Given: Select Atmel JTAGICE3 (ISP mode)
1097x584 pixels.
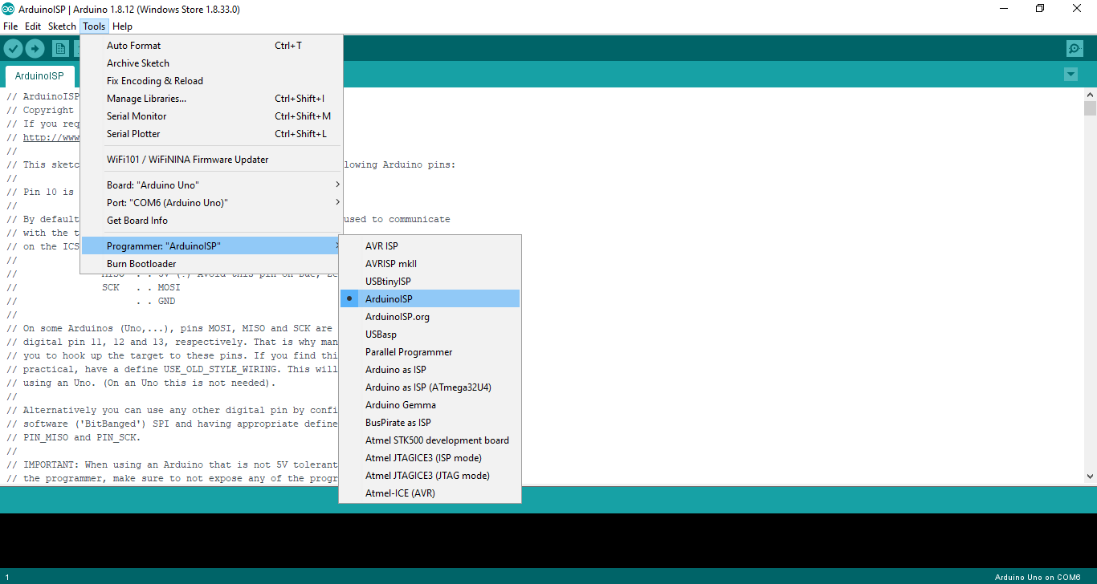Looking at the screenshot, I should pos(430,458).
